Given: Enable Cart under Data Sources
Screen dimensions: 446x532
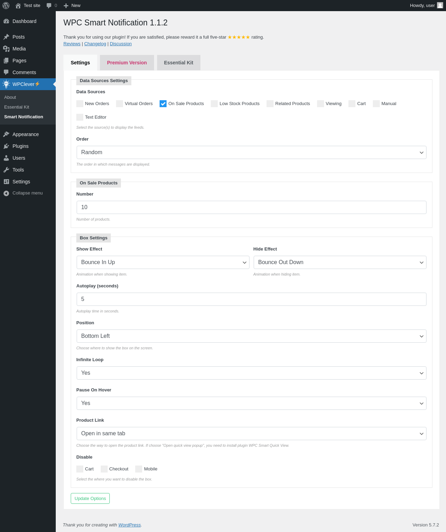Looking at the screenshot, I should click(352, 104).
